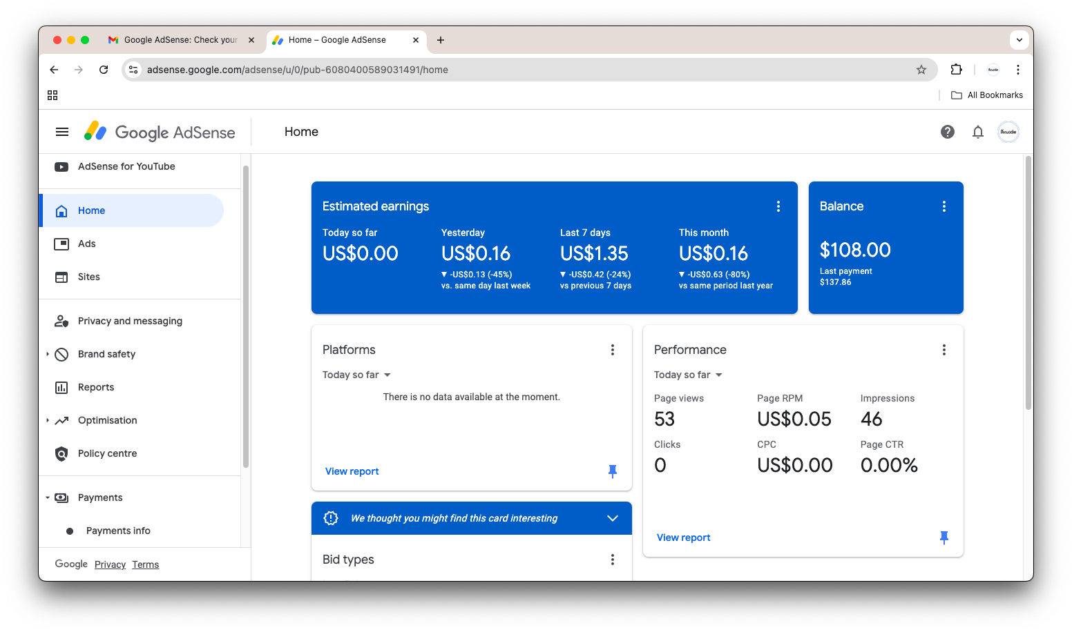
Task: Click the Page views value 53
Action: pos(664,419)
